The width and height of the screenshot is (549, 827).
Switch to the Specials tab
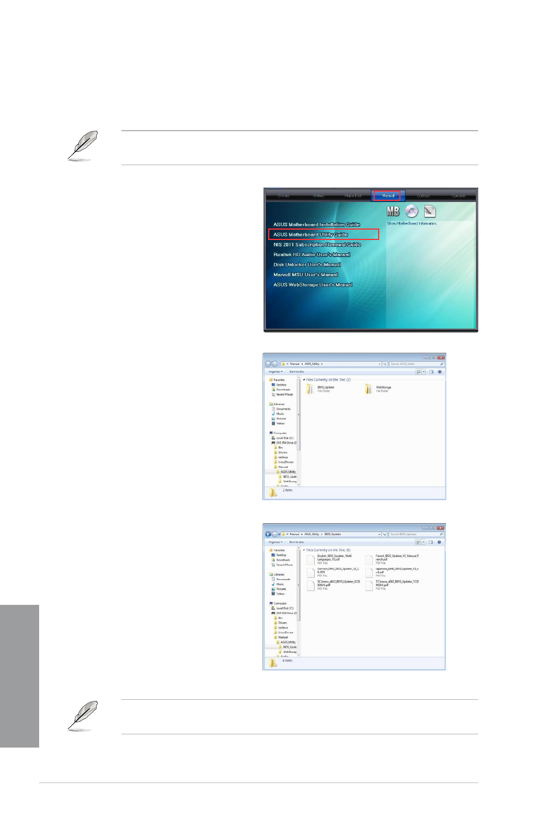click(458, 196)
